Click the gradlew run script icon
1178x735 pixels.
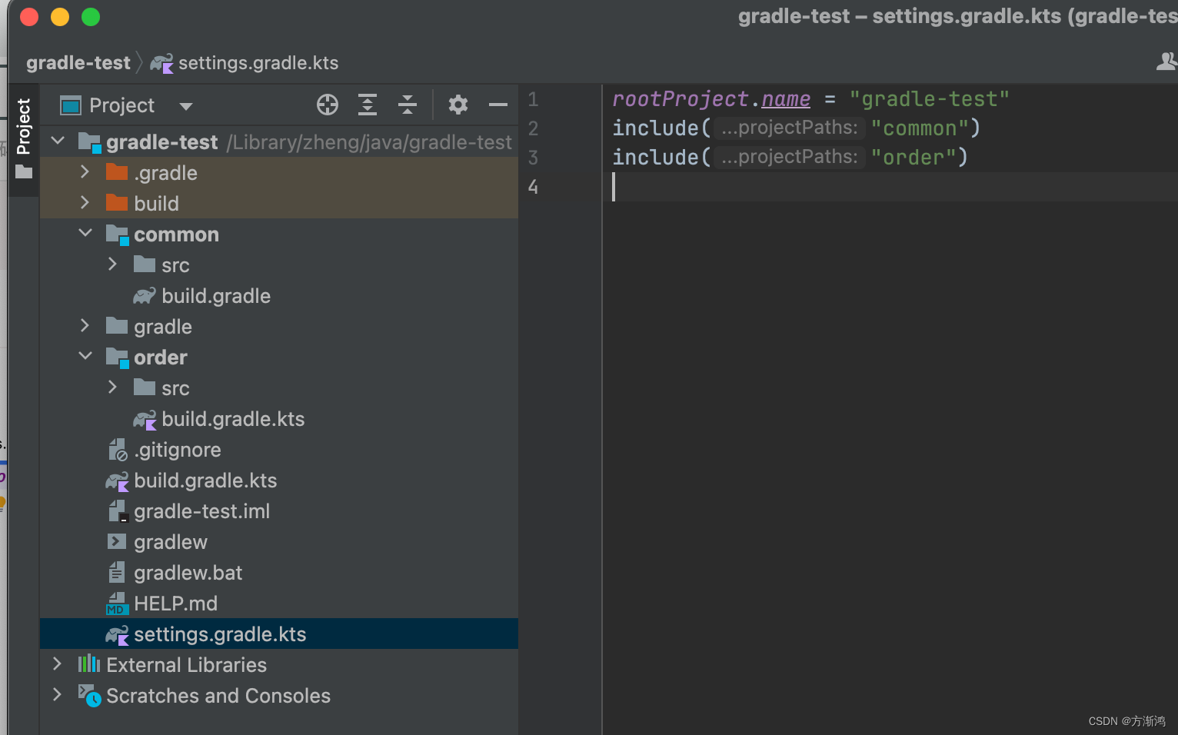tap(117, 541)
